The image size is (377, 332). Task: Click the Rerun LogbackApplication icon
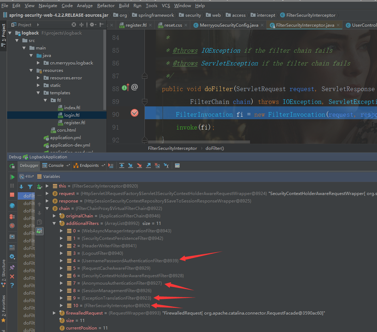pos(12,166)
